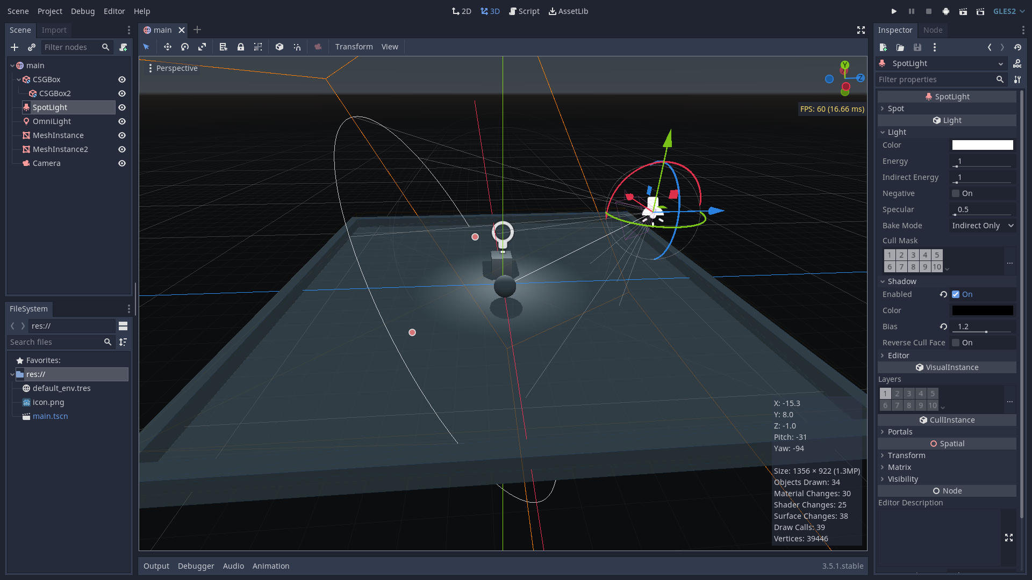
Task: Expand the Transform section under Spatial
Action: pyautogui.click(x=905, y=455)
